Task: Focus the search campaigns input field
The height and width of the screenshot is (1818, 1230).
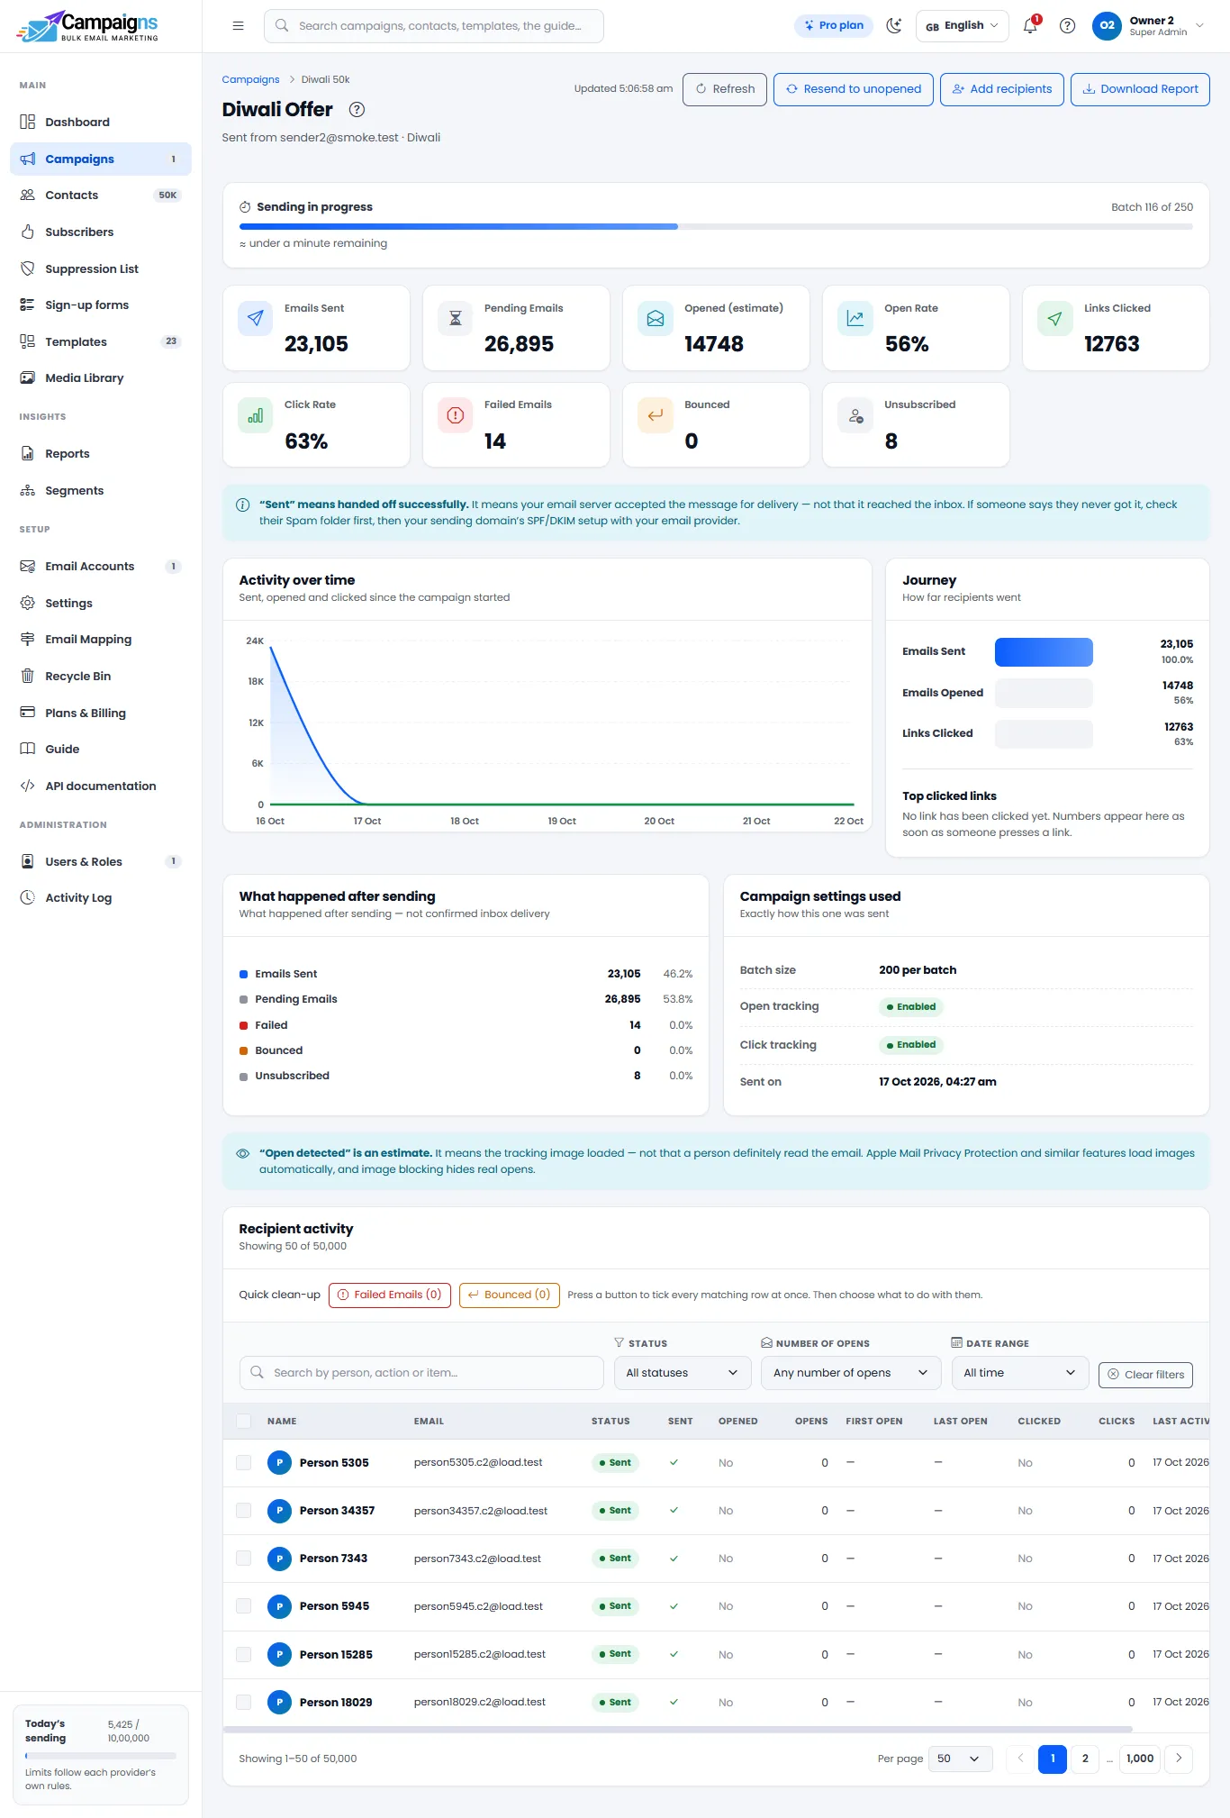Action: (x=434, y=26)
